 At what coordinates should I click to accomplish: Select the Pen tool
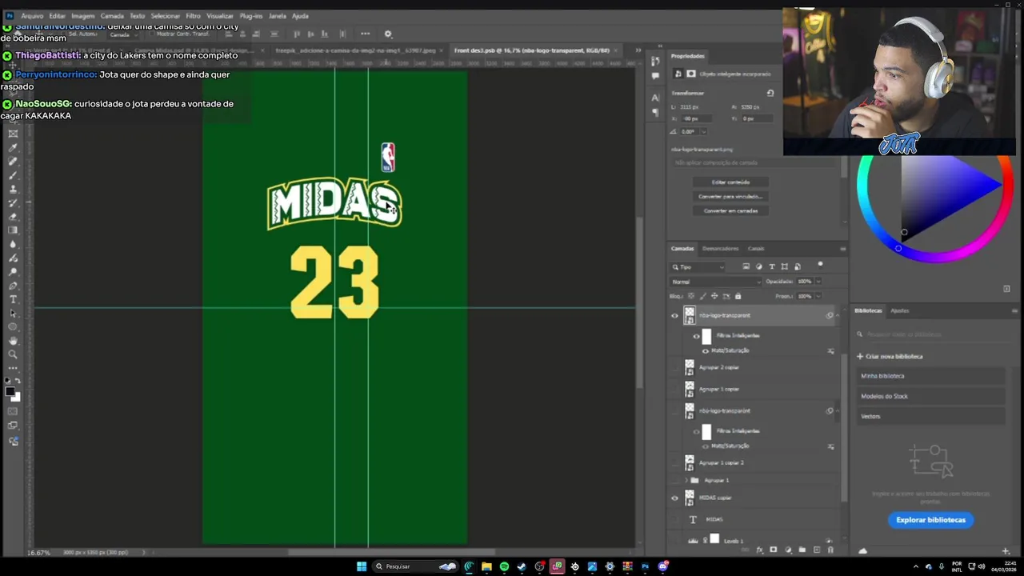(x=13, y=286)
